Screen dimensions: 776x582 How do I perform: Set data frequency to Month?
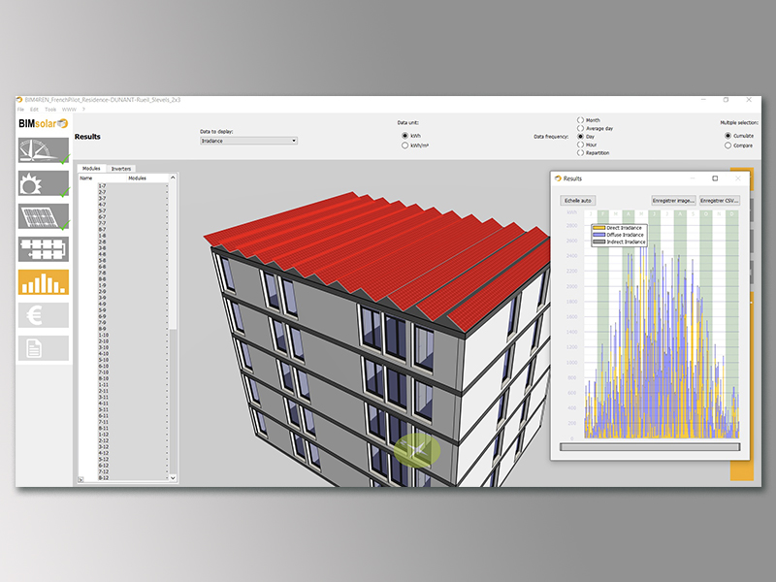[580, 120]
